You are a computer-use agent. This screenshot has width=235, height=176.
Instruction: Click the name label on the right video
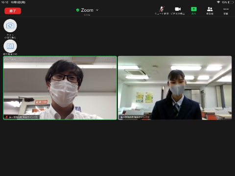135,117
